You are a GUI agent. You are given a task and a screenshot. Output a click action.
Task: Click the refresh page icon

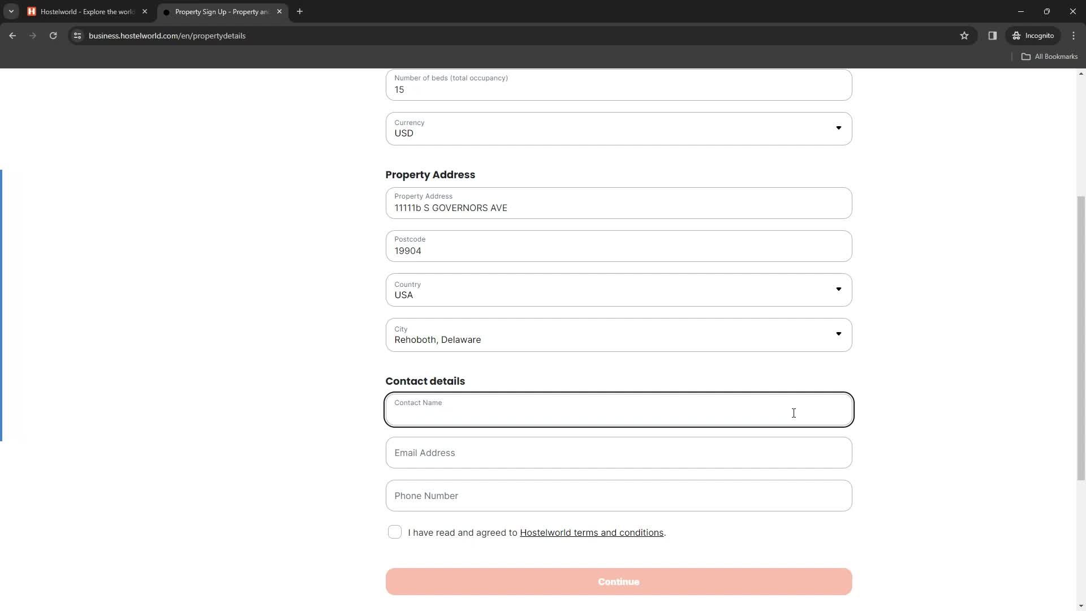point(54,36)
